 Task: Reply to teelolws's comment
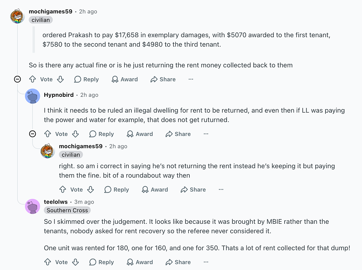click(102, 262)
